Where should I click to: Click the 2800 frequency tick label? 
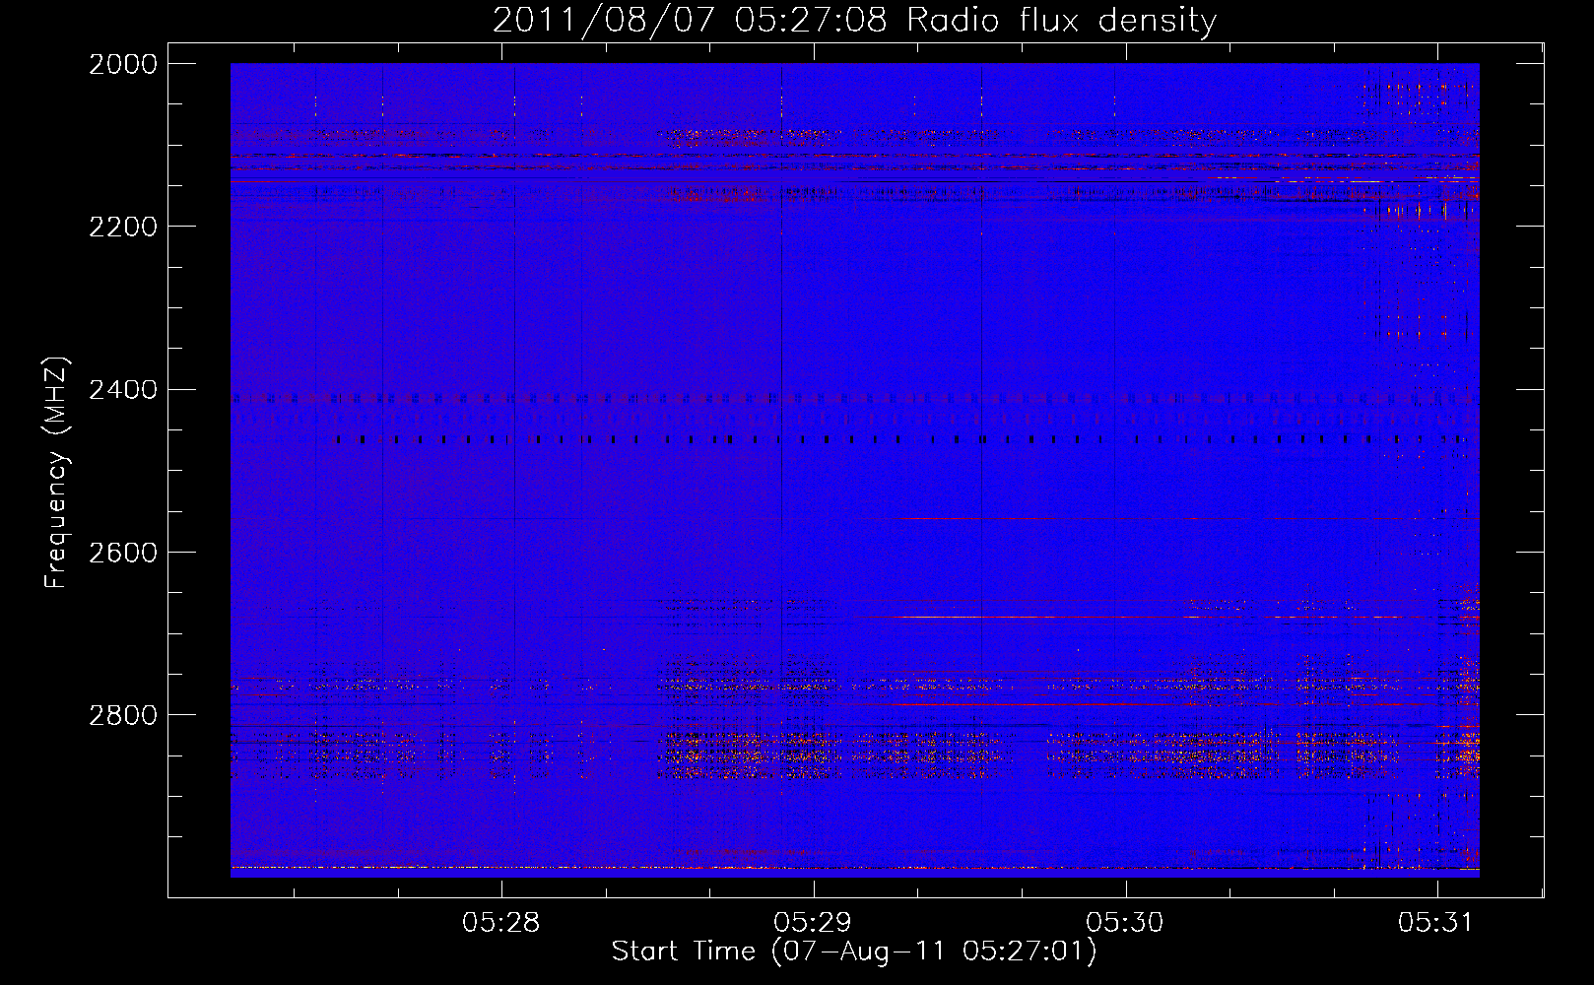tap(123, 715)
